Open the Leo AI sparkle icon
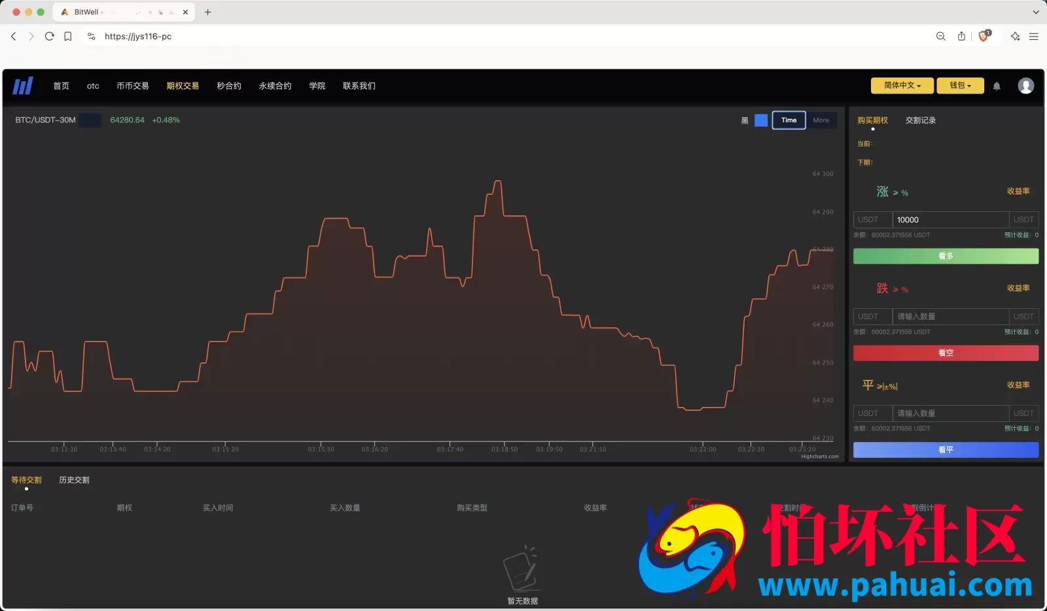This screenshot has height=611, width=1047. coord(1015,37)
